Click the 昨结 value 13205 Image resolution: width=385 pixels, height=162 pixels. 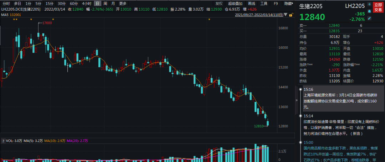tap(334, 81)
